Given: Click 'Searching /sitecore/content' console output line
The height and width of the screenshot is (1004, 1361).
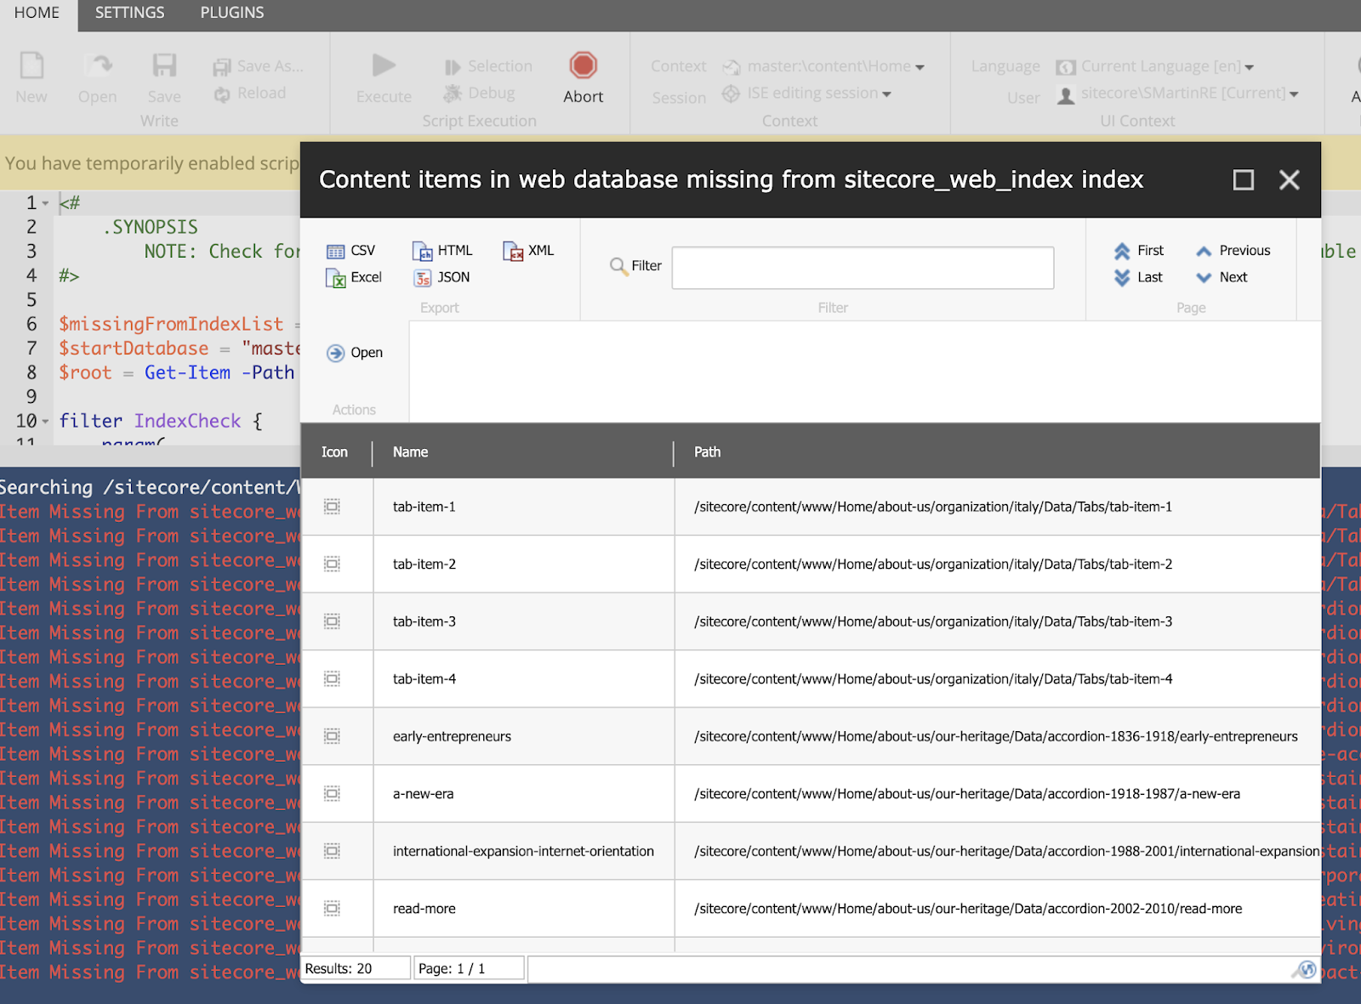Looking at the screenshot, I should point(150,488).
